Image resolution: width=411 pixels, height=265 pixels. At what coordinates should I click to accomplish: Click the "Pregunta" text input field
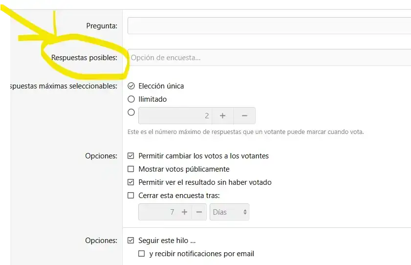(x=269, y=25)
